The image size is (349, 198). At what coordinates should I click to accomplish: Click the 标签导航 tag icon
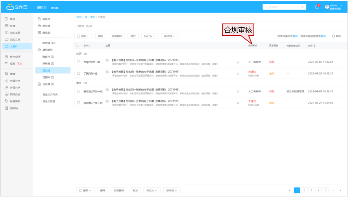(x=7, y=101)
